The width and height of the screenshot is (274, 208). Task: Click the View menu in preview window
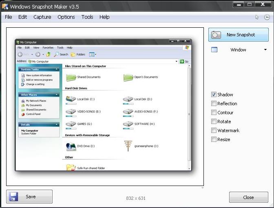click(x=36, y=48)
